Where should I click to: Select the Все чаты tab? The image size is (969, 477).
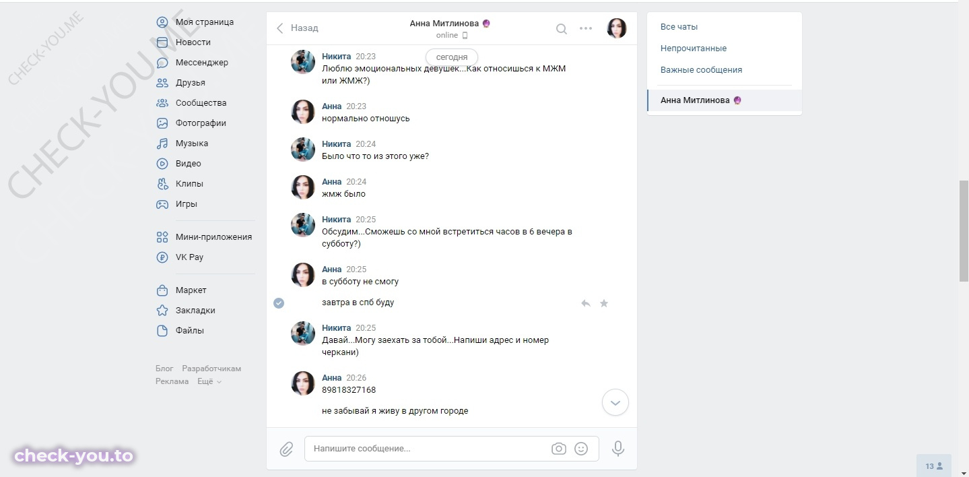[x=679, y=27]
